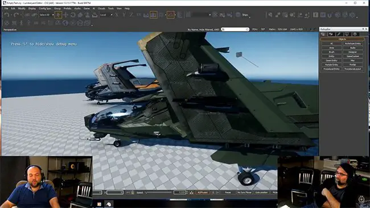Screen dimensions: 370x208
Task: Click the first icon in second toolbar row
Action: click(7, 23)
